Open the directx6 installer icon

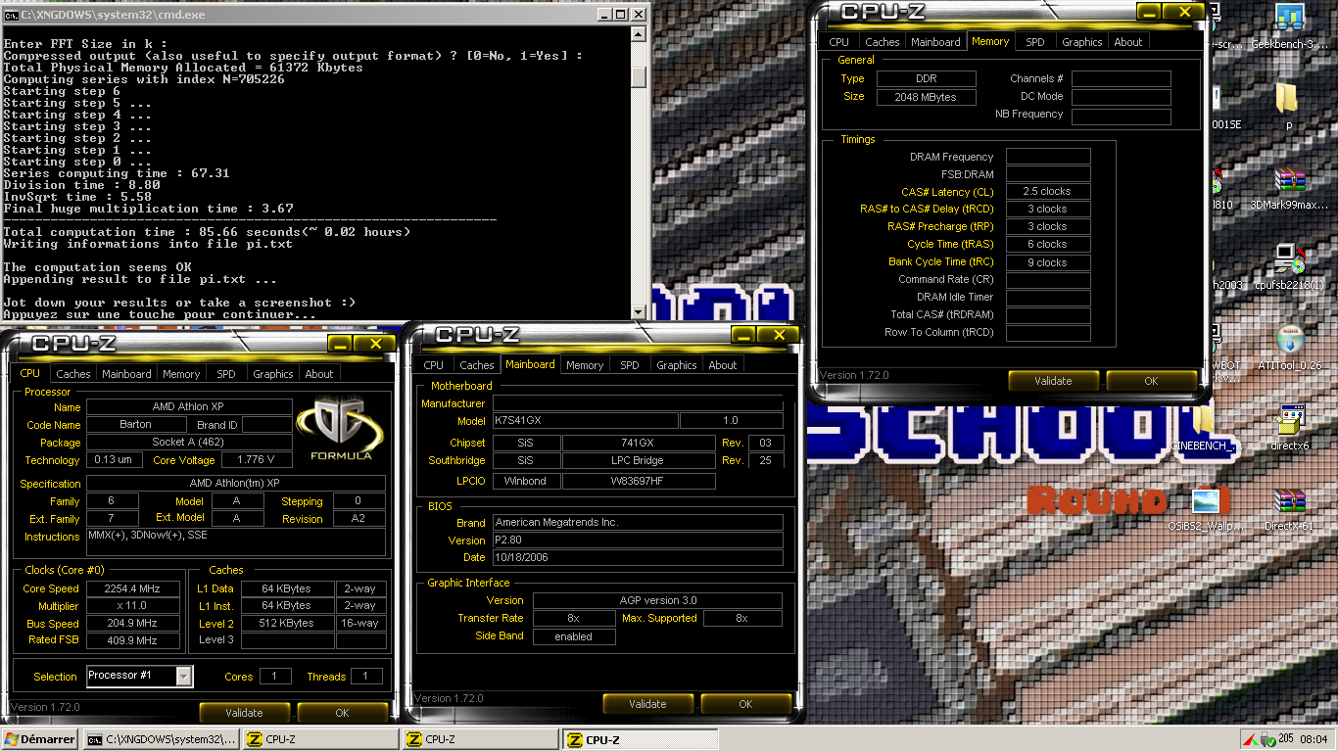[x=1289, y=421]
